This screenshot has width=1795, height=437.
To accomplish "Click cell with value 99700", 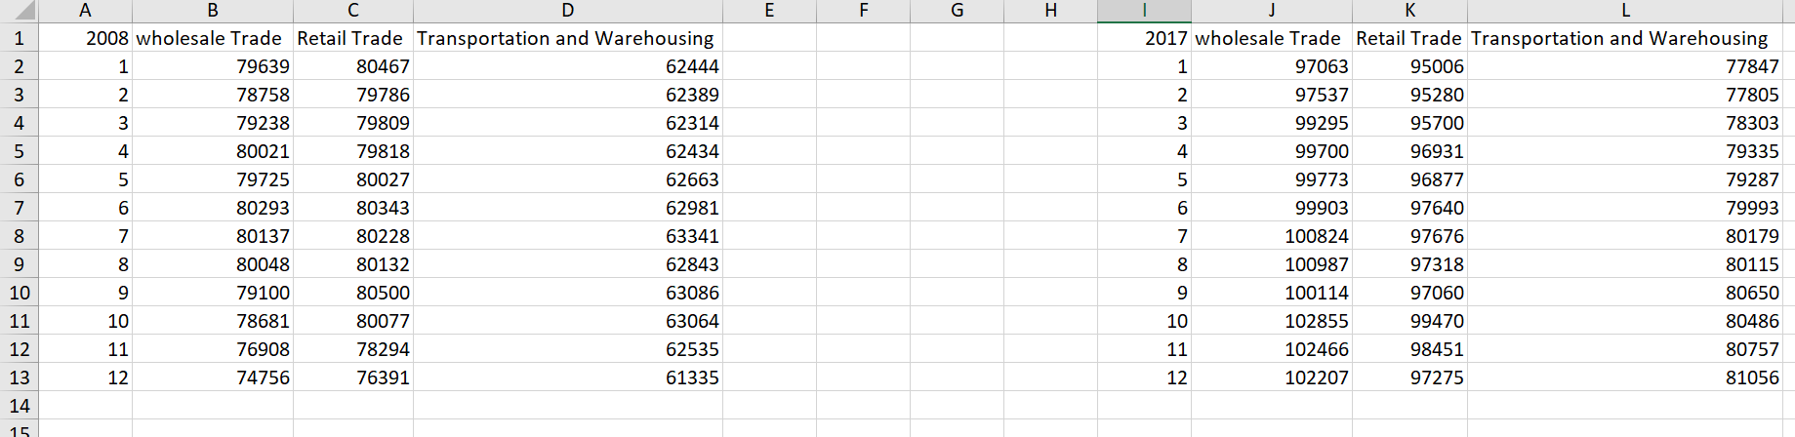I will click(x=1272, y=151).
